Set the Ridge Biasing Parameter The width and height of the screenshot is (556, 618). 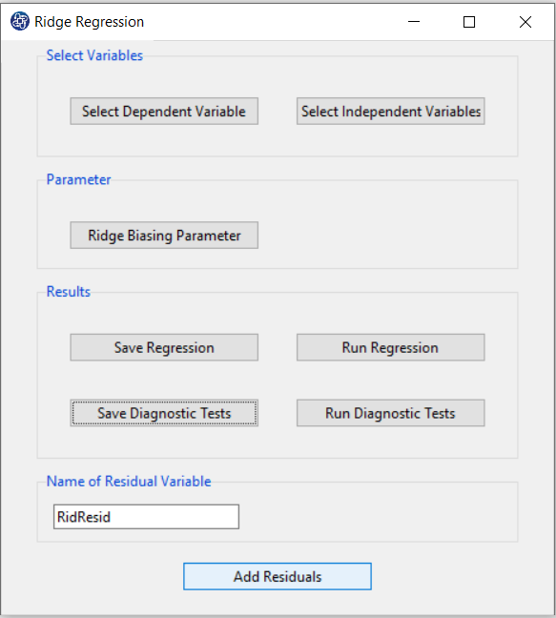(164, 236)
